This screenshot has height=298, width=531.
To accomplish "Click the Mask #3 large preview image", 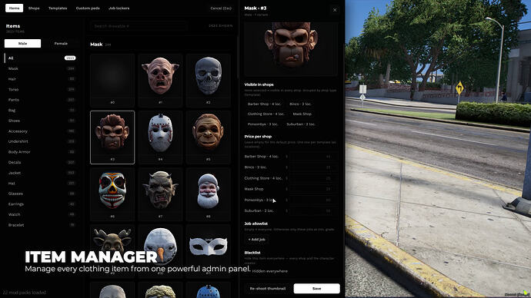I will pos(291,48).
